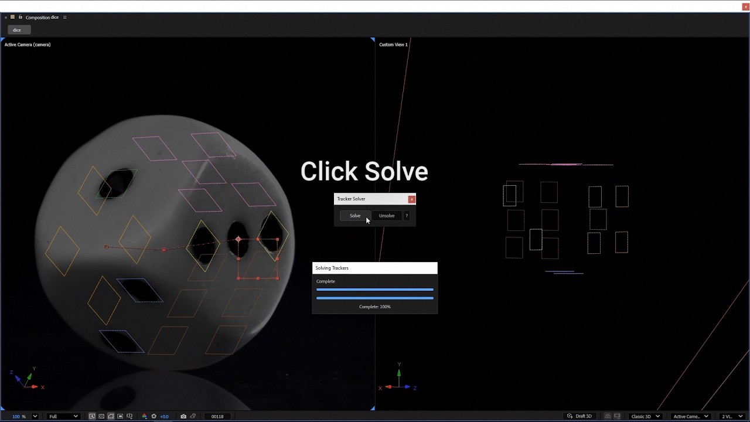Enable Draft 3D mode
Viewport: 750px width, 422px height.
point(579,416)
